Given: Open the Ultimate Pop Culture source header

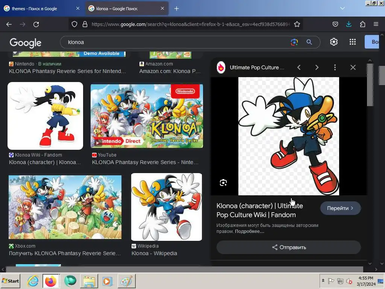Looking at the screenshot, I should (x=250, y=67).
